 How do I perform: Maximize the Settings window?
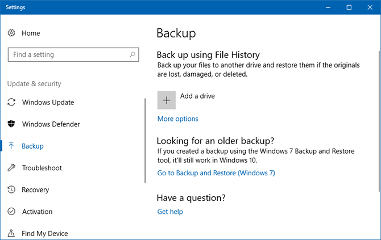[x=349, y=7]
